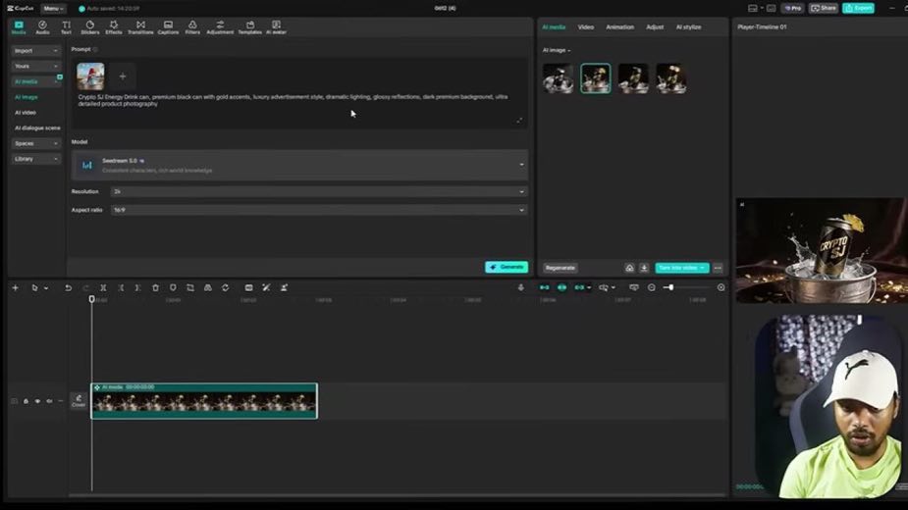
Task: Open the Effects panel
Action: click(x=114, y=27)
